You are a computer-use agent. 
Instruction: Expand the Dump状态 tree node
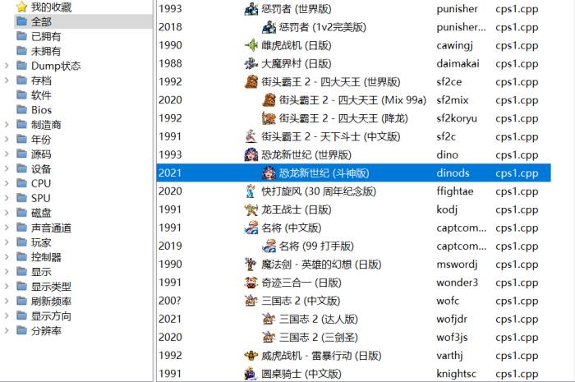(x=7, y=66)
